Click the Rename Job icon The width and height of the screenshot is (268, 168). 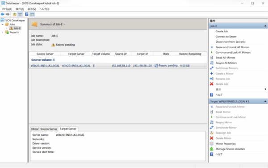click(x=212, y=79)
